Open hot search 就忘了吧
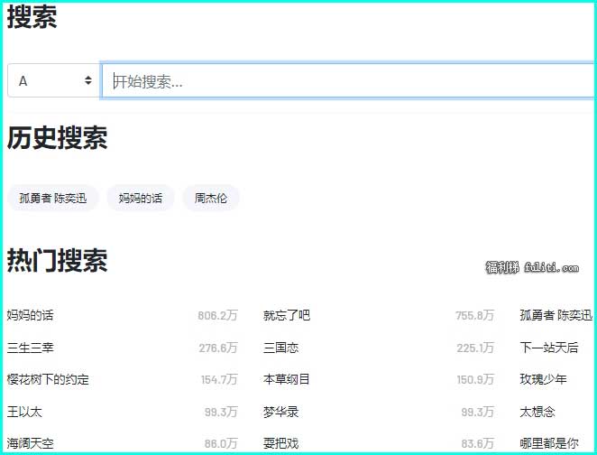Viewport: 597px width, 455px height. 287,315
